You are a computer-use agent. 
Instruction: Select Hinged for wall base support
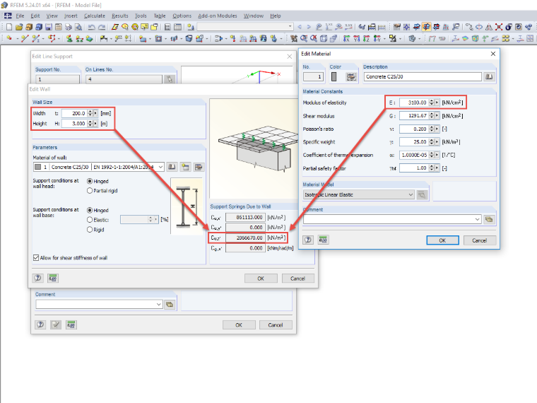pyautogui.click(x=90, y=210)
